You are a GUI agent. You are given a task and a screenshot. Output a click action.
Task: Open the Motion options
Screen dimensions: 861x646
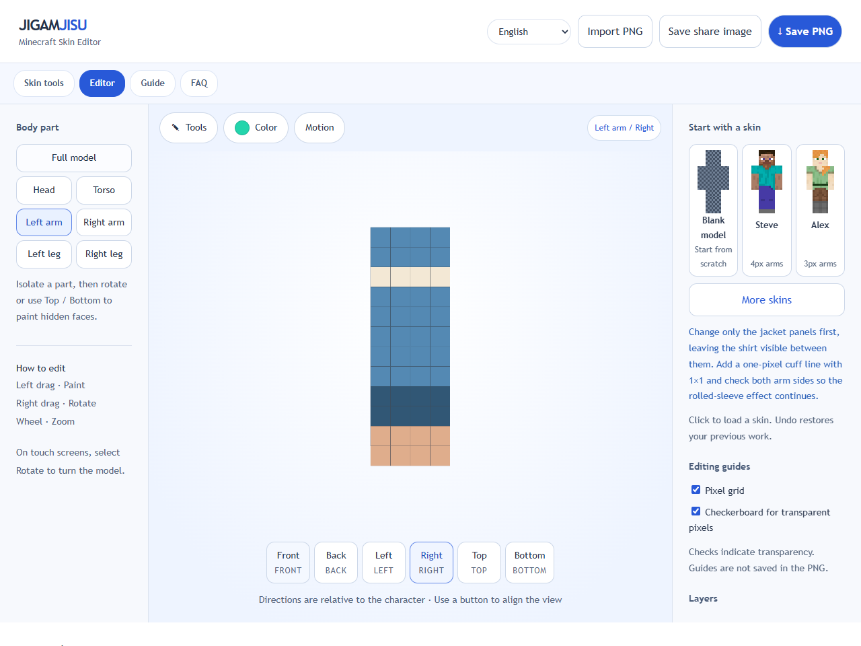(320, 128)
